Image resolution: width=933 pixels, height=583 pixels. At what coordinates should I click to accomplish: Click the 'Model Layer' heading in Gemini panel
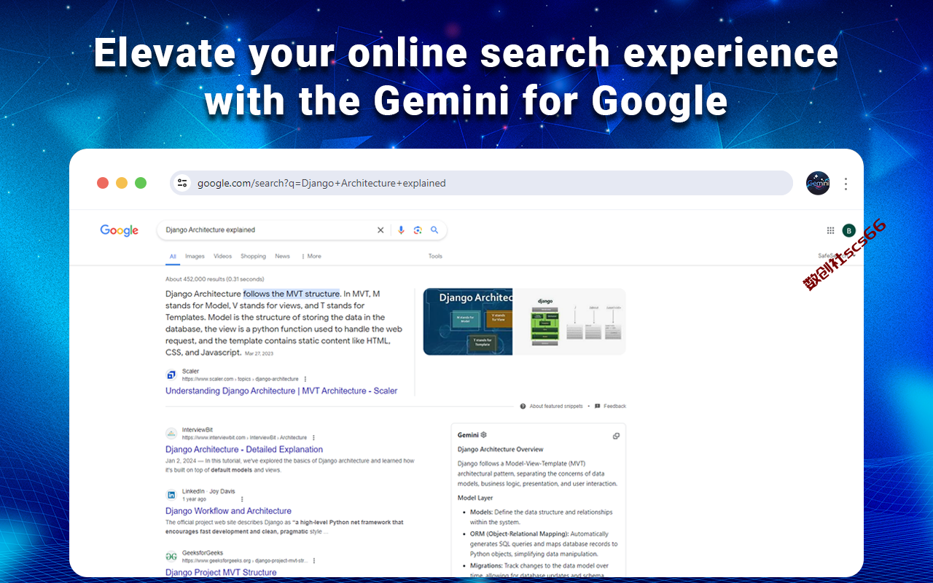point(475,498)
